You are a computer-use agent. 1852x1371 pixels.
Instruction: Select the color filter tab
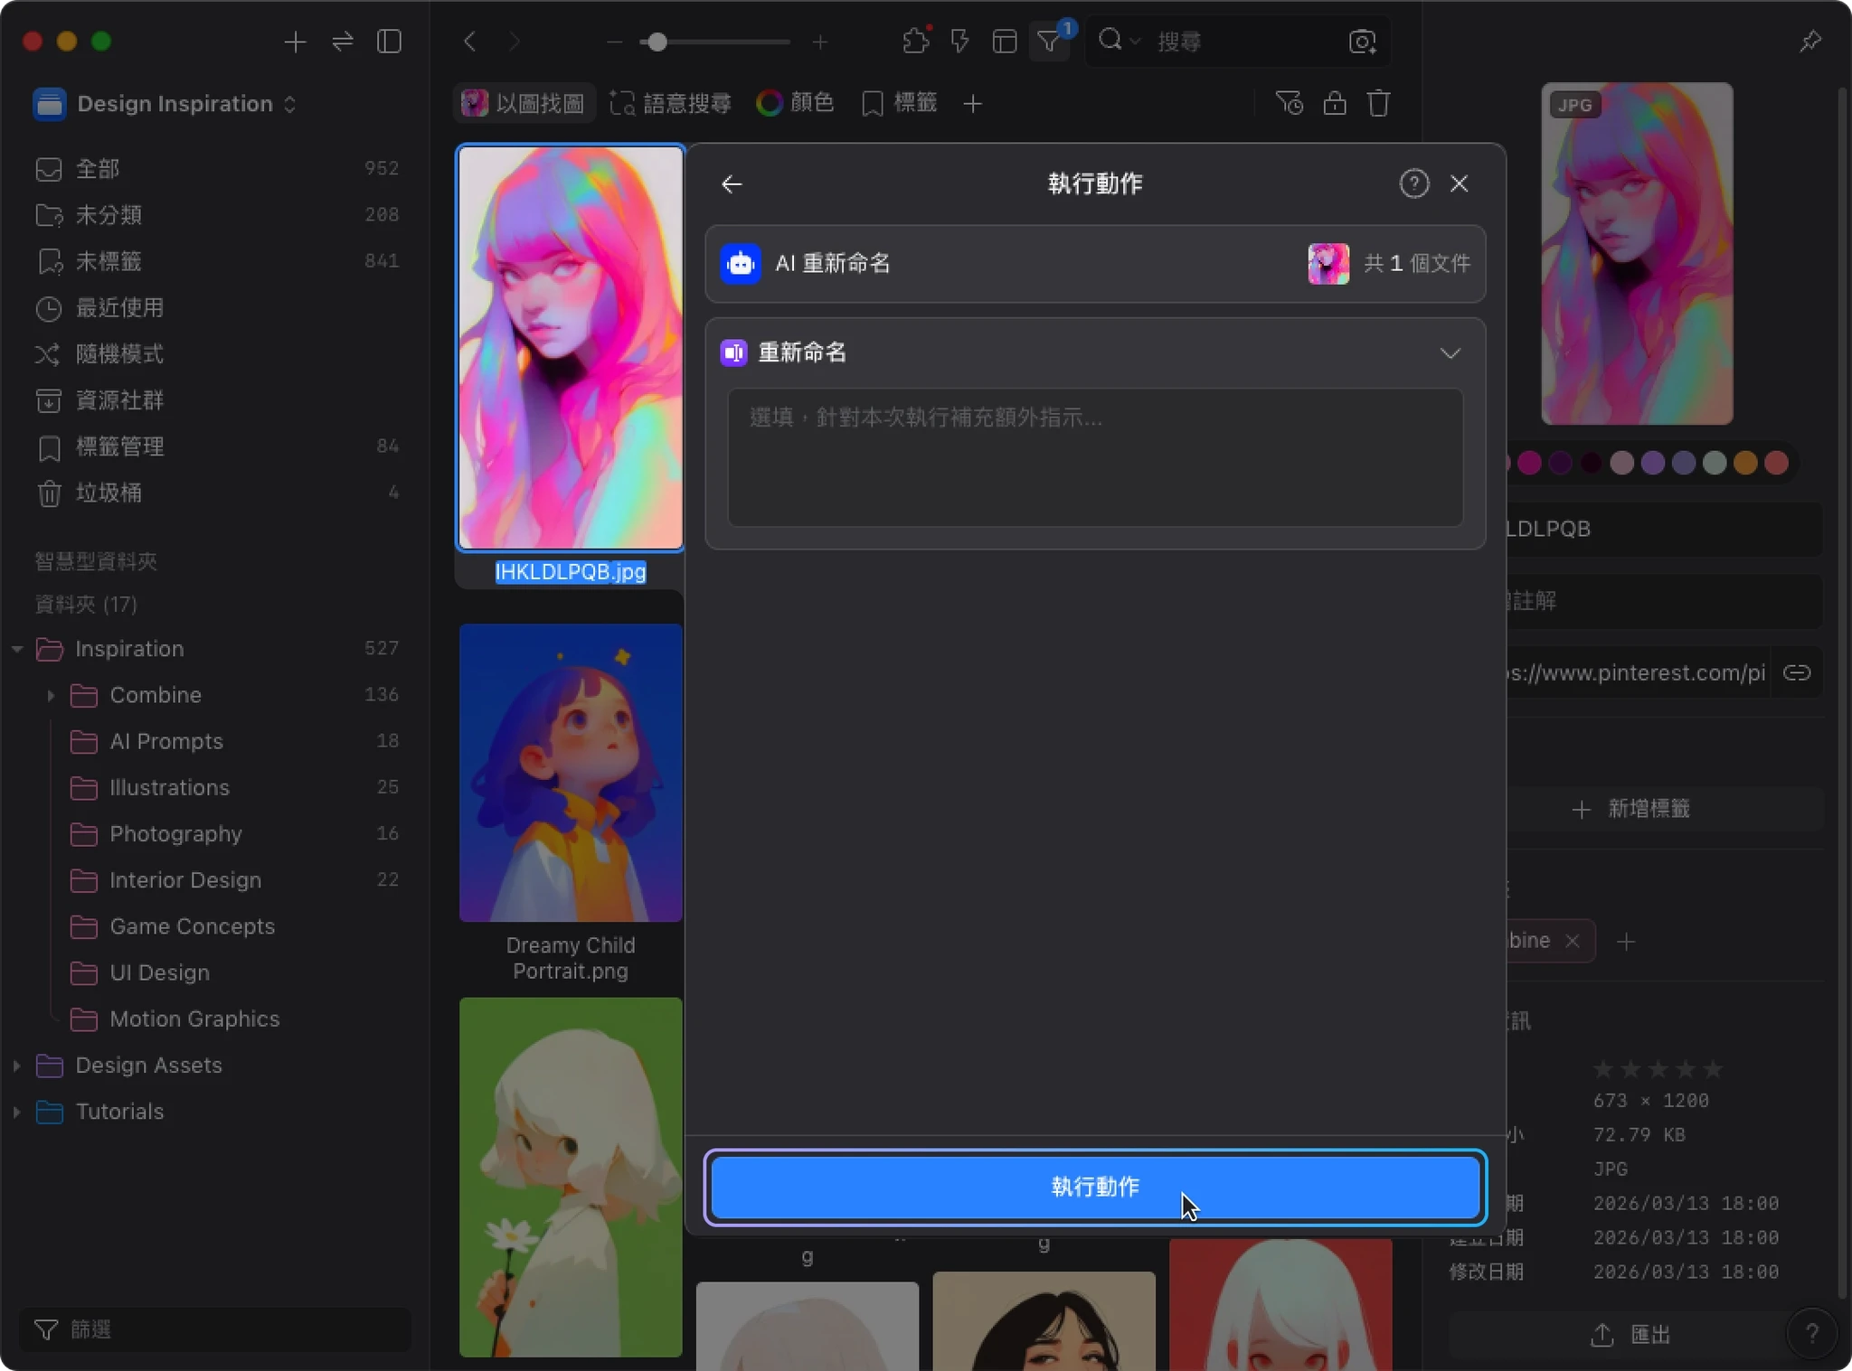click(795, 104)
